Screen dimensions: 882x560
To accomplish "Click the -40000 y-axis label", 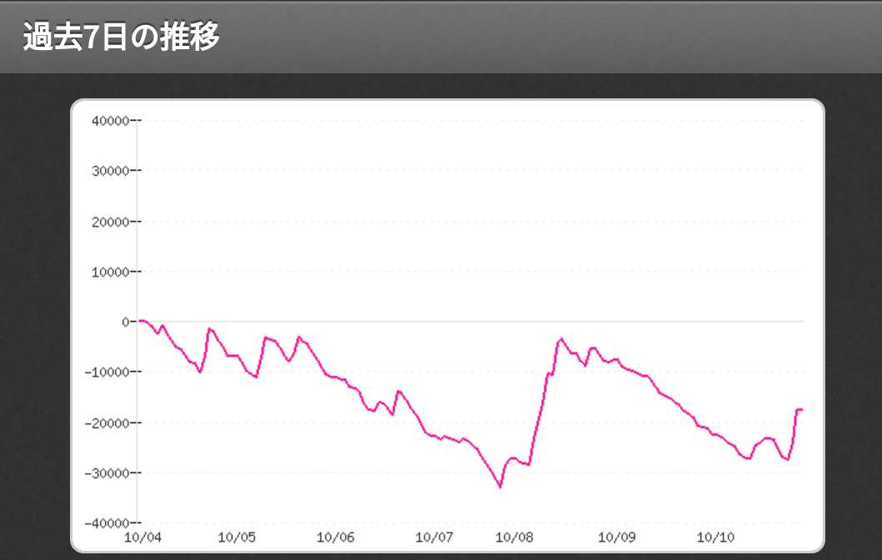I will pos(107,523).
